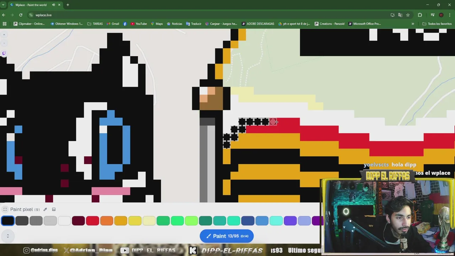Click the translate page icon

[400, 15]
